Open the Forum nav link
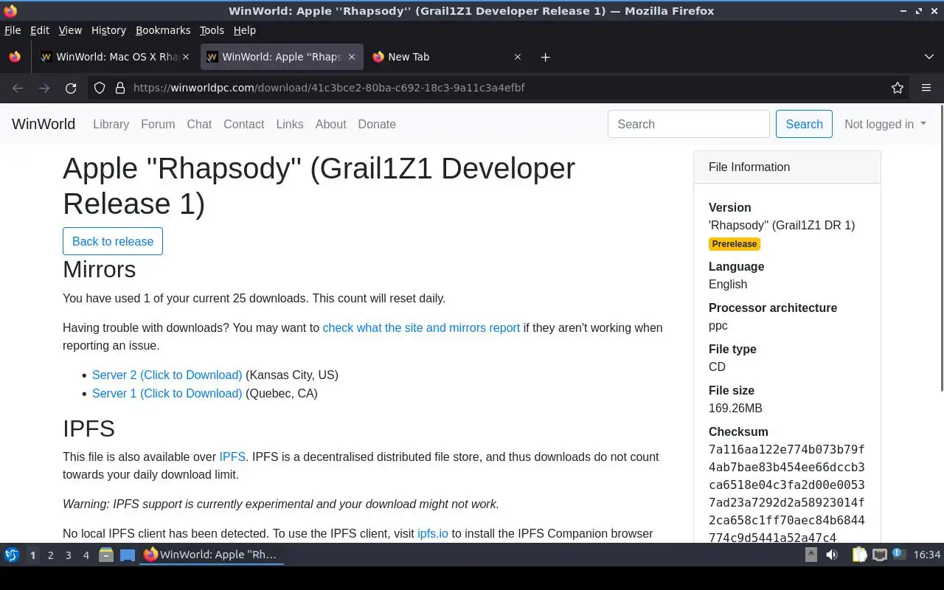 [x=158, y=124]
